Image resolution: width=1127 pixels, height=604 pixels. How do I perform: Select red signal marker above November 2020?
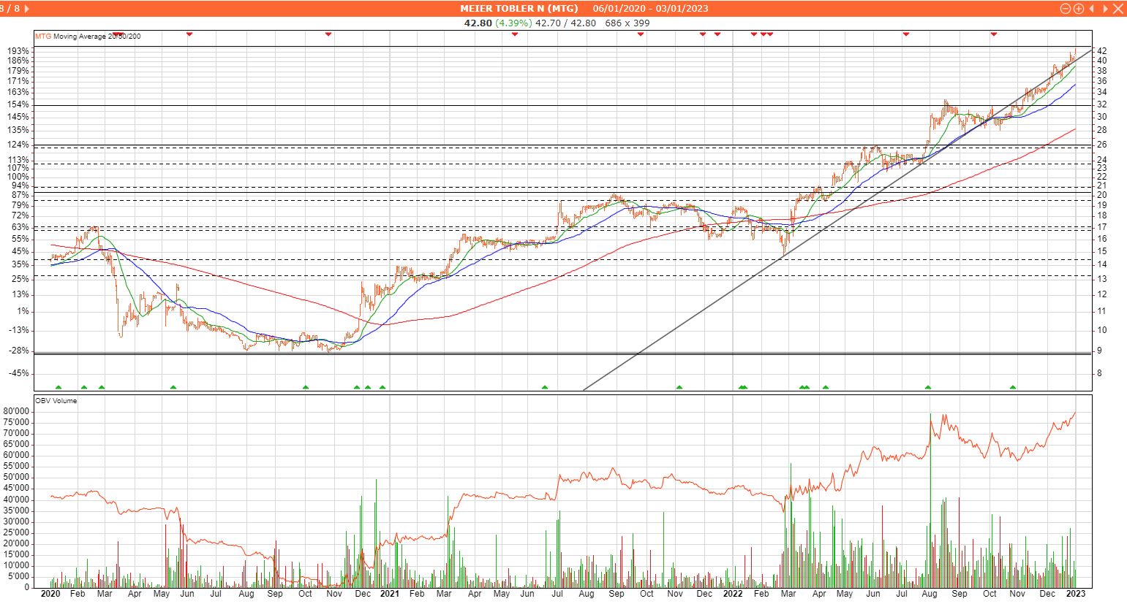(328, 34)
